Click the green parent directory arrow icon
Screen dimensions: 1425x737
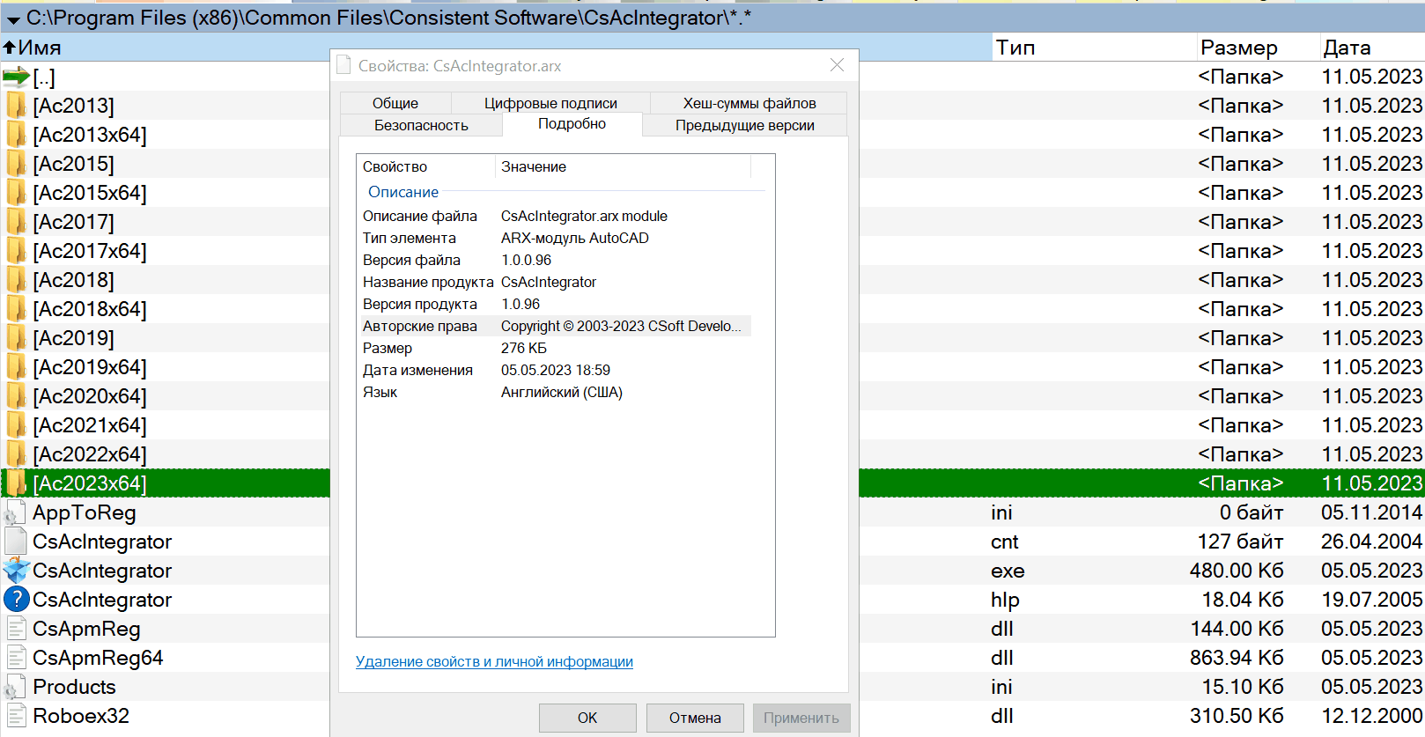pos(16,77)
